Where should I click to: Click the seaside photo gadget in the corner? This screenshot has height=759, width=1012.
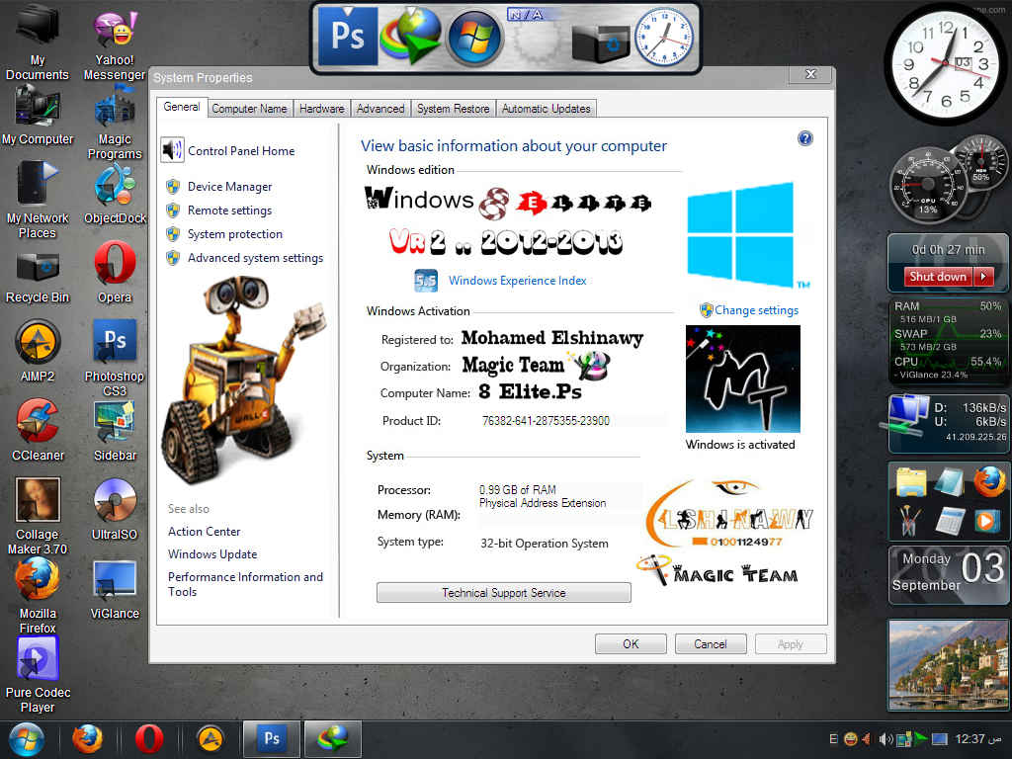pos(948,664)
